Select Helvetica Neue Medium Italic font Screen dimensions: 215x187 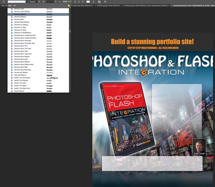point(38,64)
